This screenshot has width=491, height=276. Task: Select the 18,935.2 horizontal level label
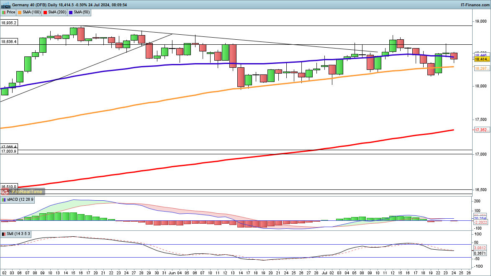pyautogui.click(x=9, y=23)
